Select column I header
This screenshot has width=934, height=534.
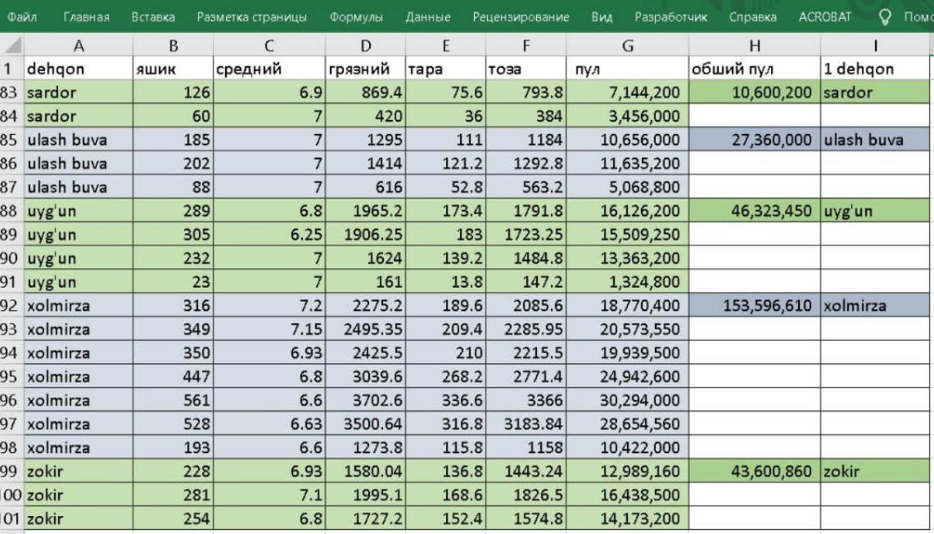click(x=875, y=45)
